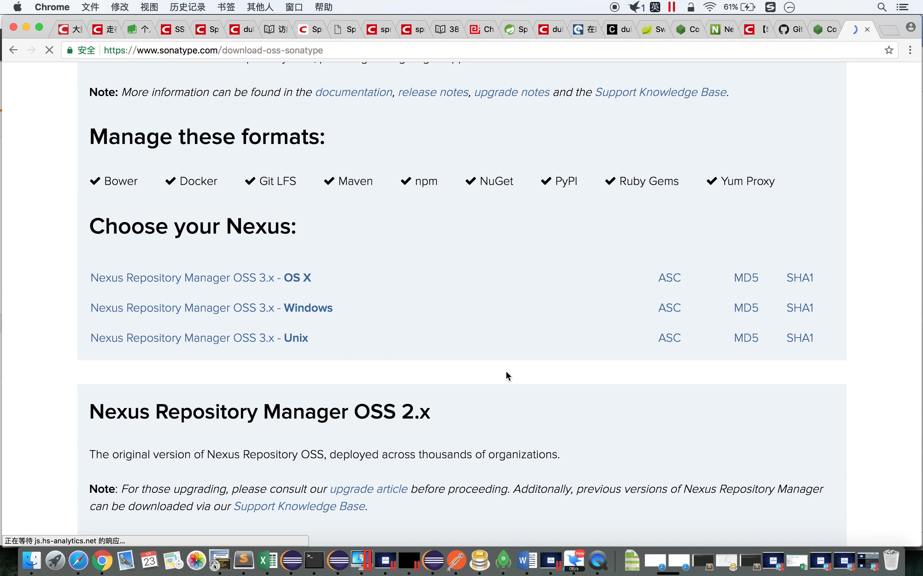
Task: Open the upgrade article link
Action: pyautogui.click(x=369, y=489)
